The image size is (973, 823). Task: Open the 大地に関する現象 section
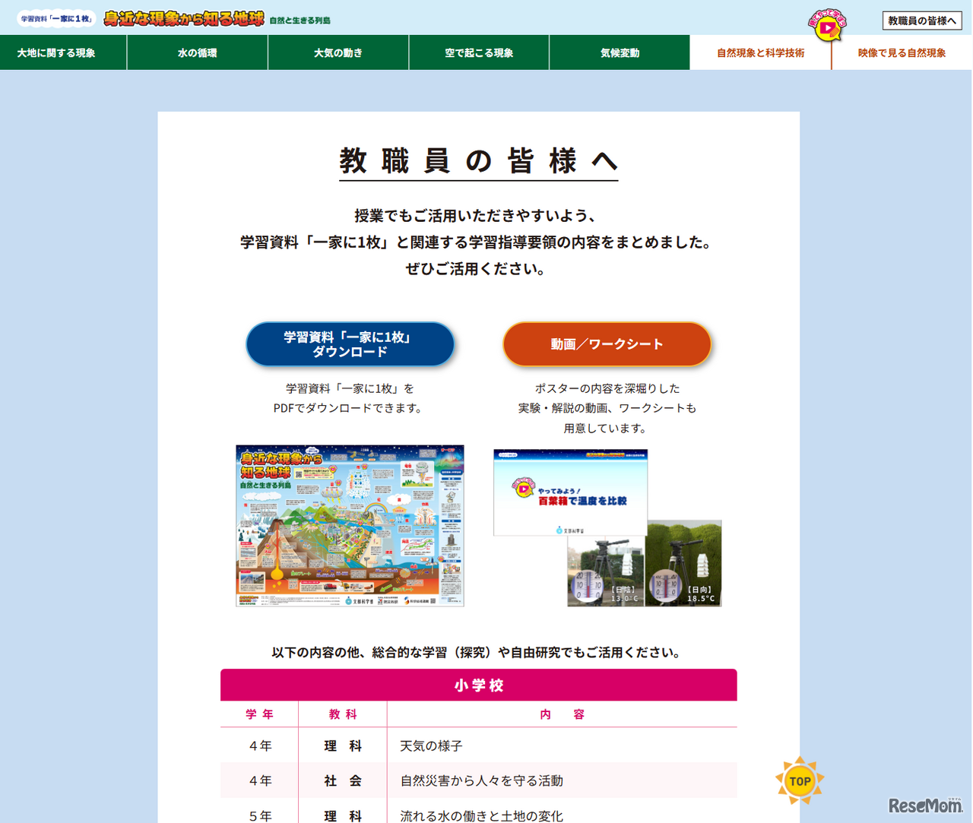click(x=63, y=52)
